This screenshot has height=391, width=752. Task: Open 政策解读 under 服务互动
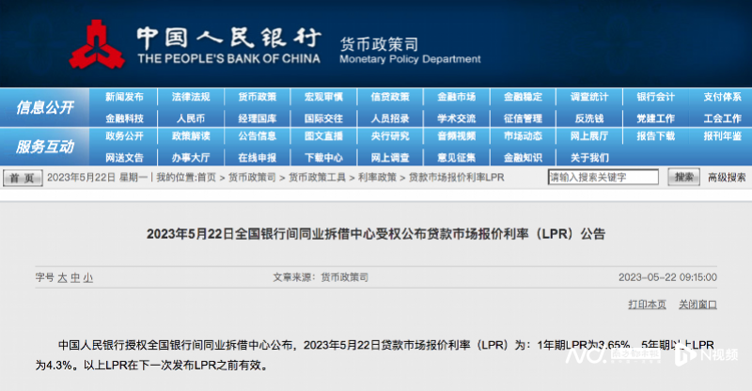pos(191,136)
